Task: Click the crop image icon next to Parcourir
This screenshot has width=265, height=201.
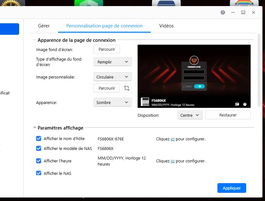Action: tap(126, 88)
